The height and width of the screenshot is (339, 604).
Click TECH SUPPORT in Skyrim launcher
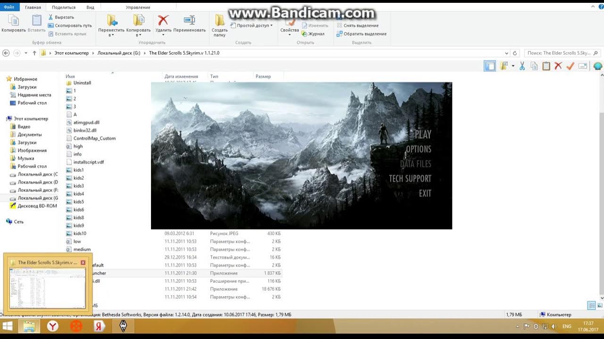tap(410, 178)
